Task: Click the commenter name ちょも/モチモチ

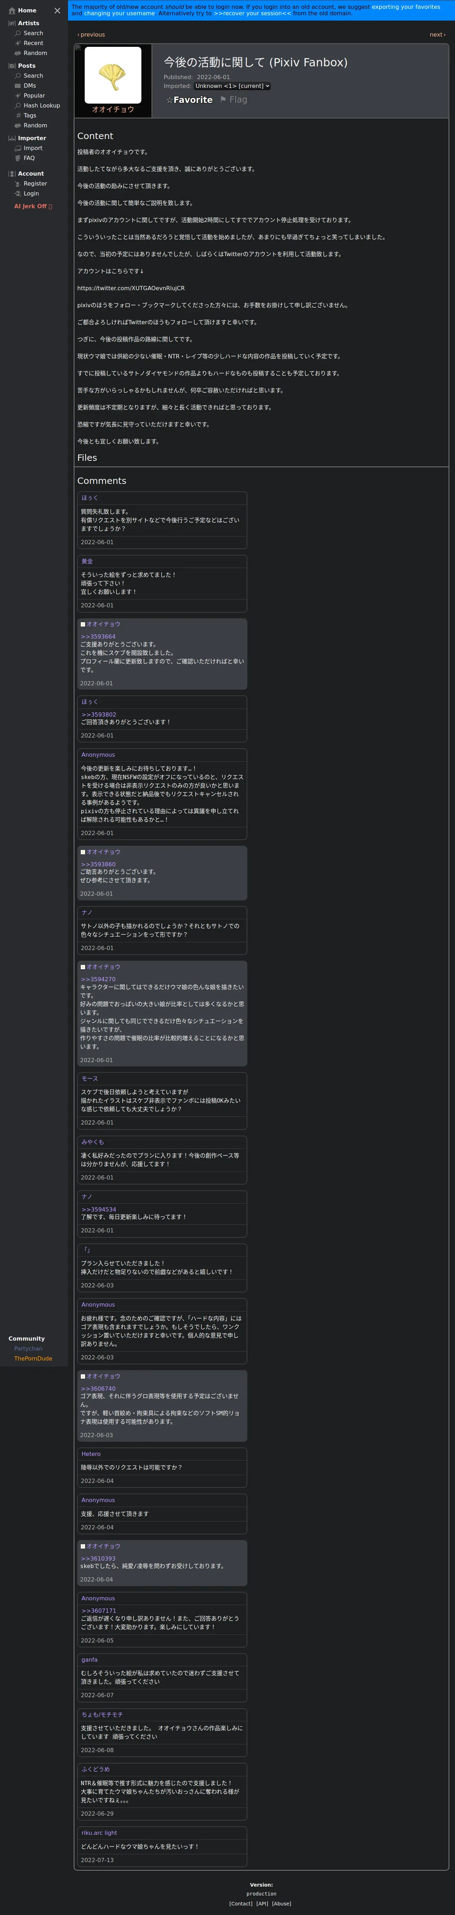Action: [x=102, y=1714]
